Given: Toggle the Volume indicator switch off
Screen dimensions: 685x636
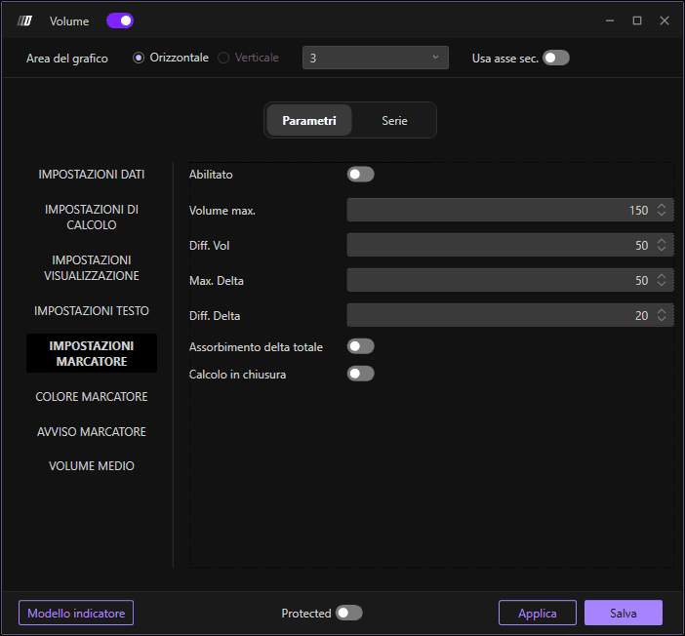Looking at the screenshot, I should tap(120, 20).
